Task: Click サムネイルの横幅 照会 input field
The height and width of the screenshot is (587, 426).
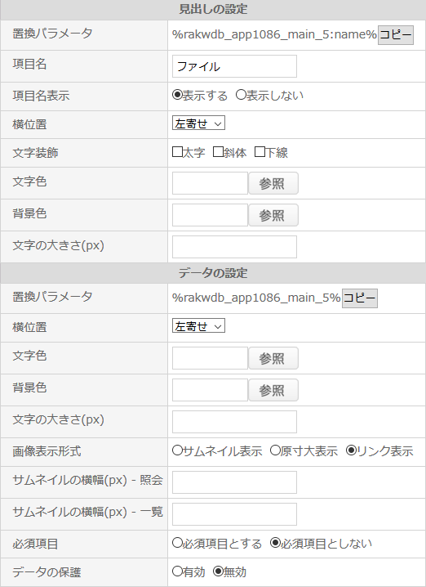Action: (x=234, y=482)
